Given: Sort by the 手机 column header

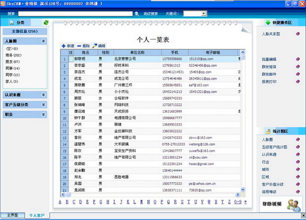Looking at the screenshot, I should (x=175, y=52).
